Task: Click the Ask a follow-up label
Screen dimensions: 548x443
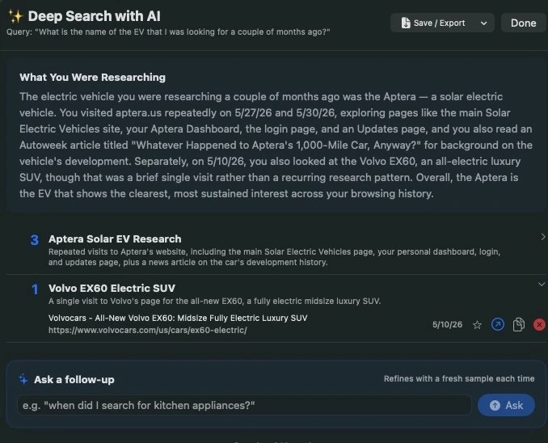Action: pyautogui.click(x=74, y=379)
